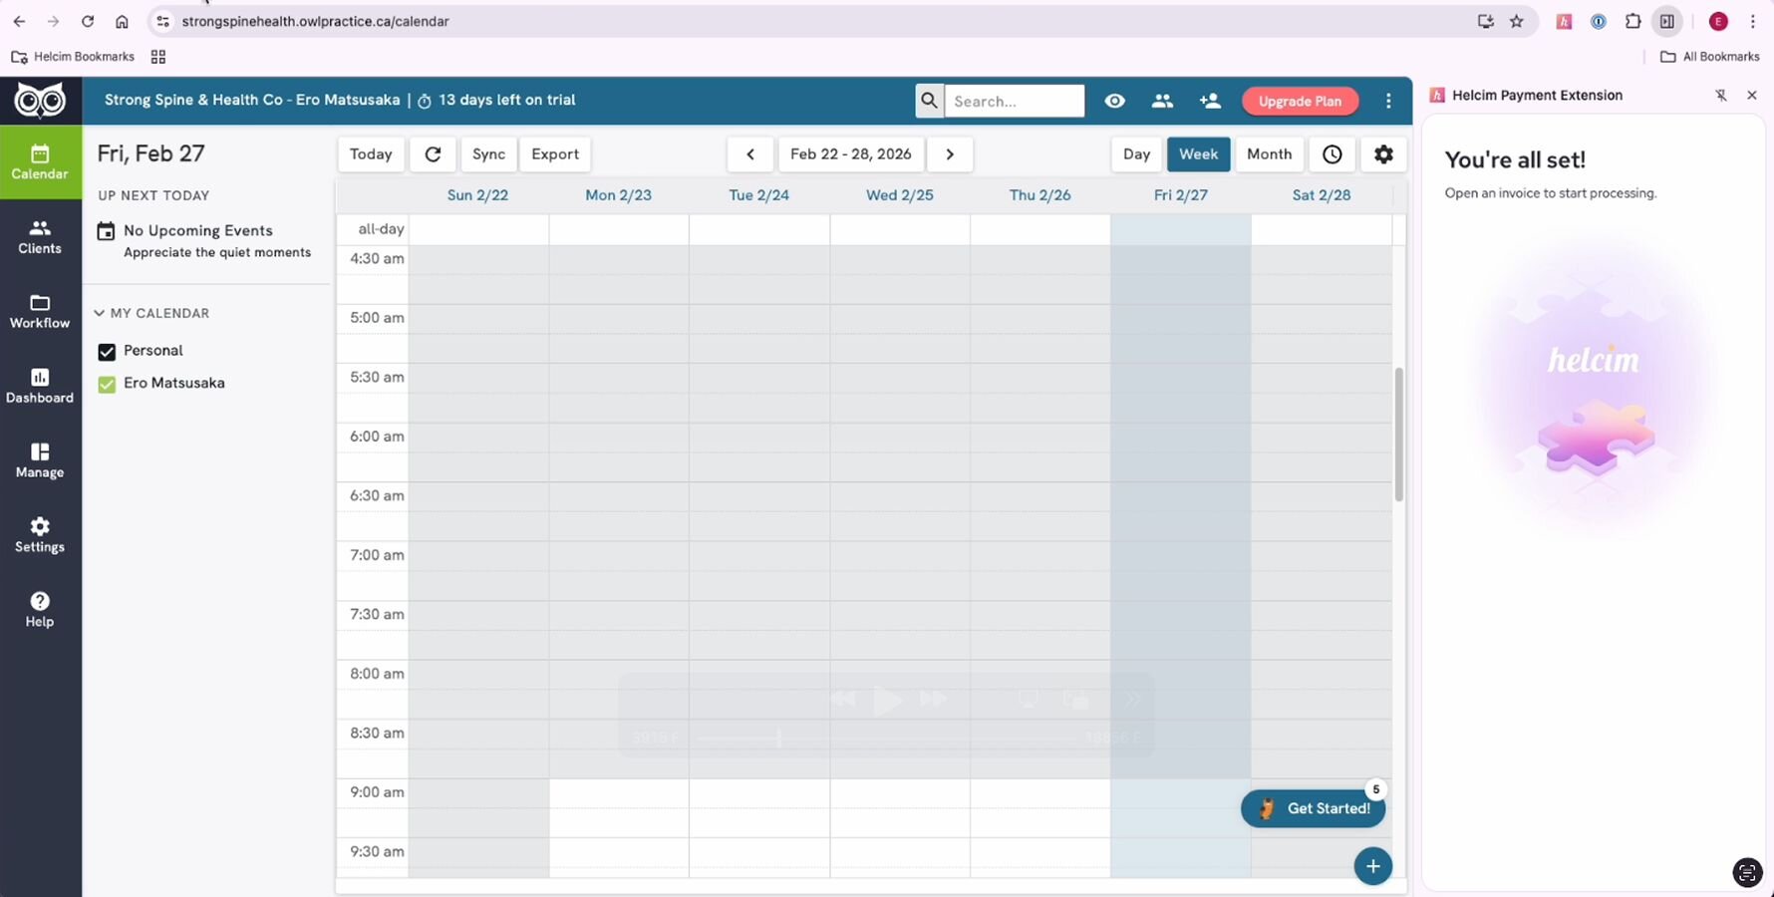The height and width of the screenshot is (897, 1774).
Task: Open calendar settings gear icon
Action: [1383, 154]
